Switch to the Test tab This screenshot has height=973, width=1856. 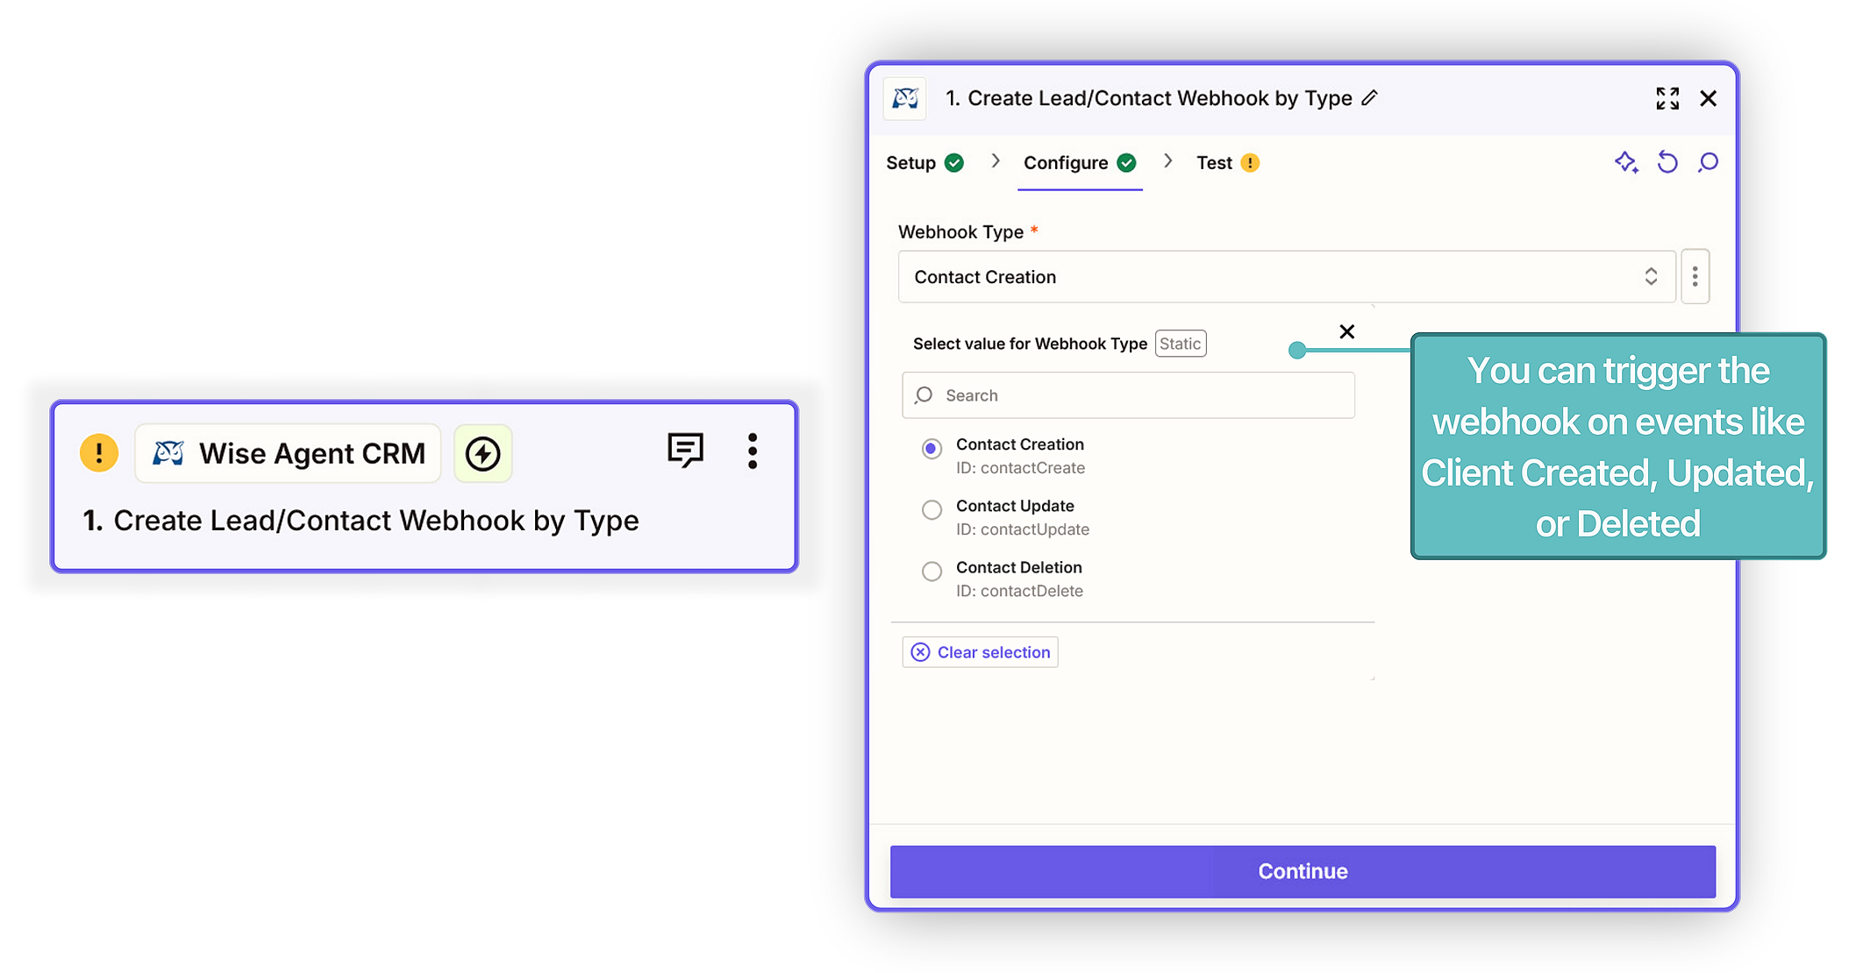coord(1228,163)
